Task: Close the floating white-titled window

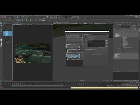Action: tap(108, 32)
